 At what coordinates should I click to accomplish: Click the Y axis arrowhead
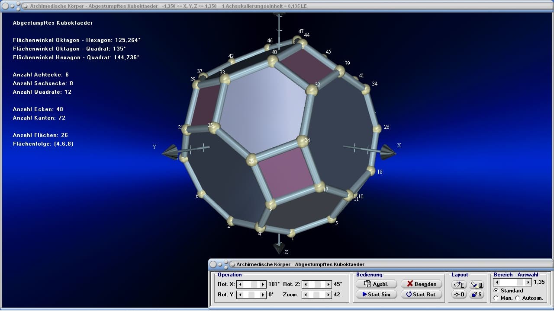(x=170, y=152)
